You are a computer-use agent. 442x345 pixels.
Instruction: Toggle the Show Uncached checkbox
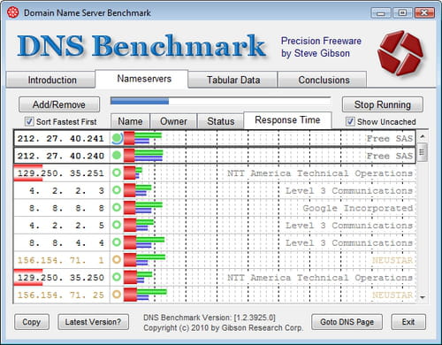(350, 121)
